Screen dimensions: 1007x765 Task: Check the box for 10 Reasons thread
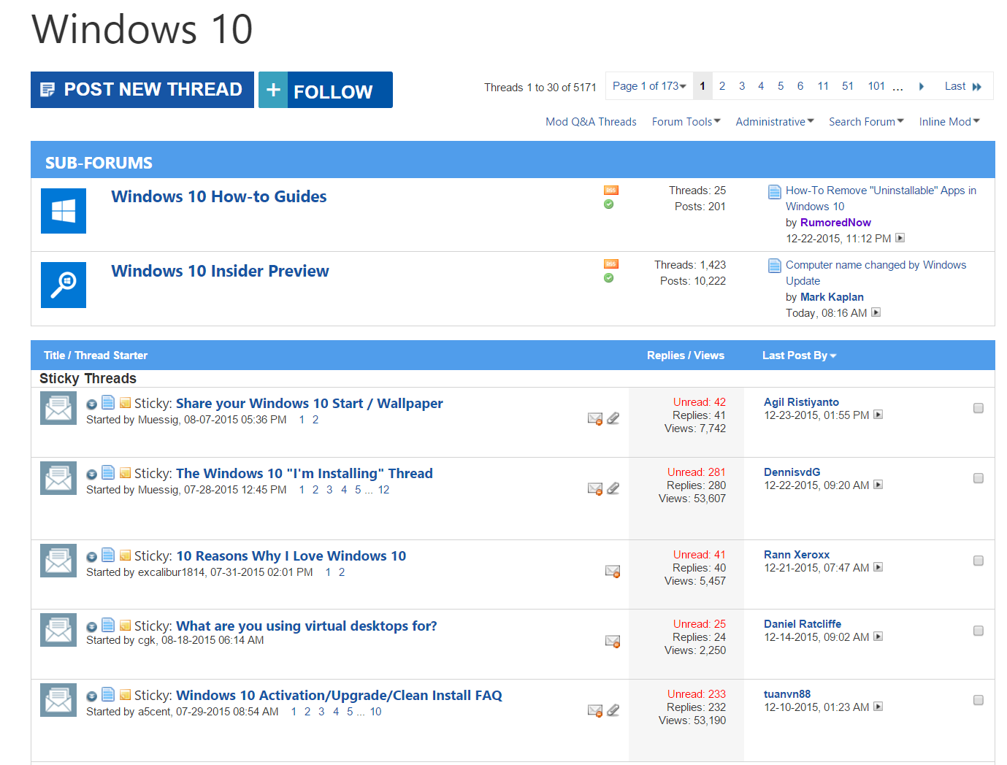point(979,561)
